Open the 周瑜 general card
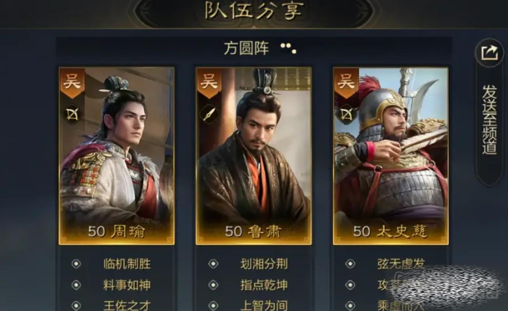Image resolution: width=508 pixels, height=311 pixels. tap(116, 156)
